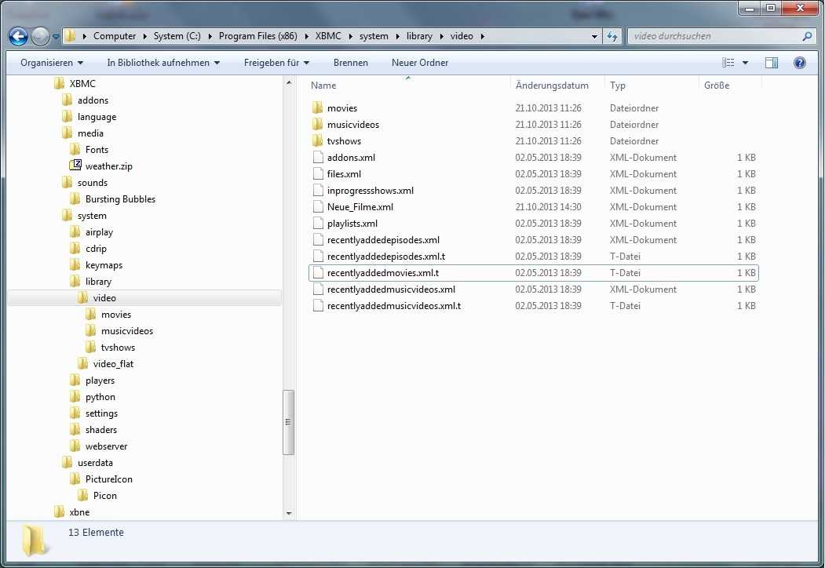Select the airplay folder icon in tree
This screenshot has height=568, width=825.
(75, 232)
